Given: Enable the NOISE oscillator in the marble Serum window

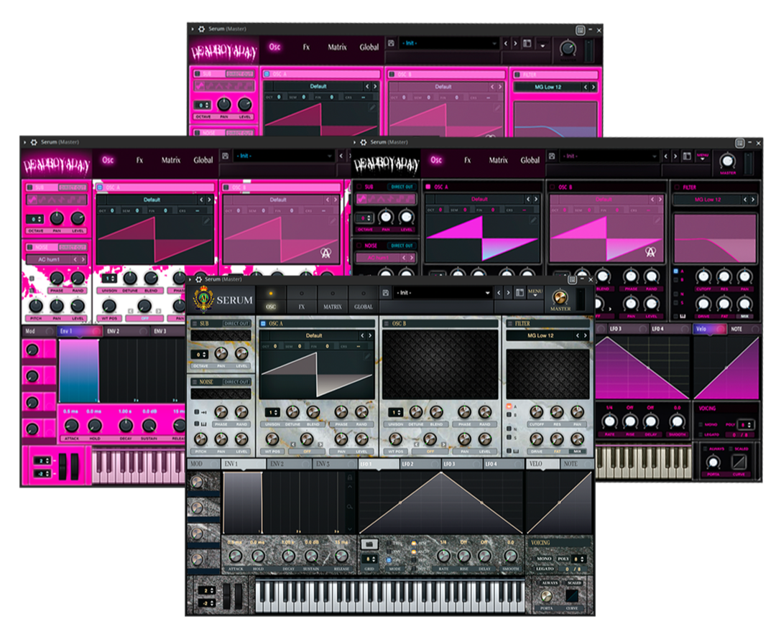Looking at the screenshot, I should click(x=195, y=382).
